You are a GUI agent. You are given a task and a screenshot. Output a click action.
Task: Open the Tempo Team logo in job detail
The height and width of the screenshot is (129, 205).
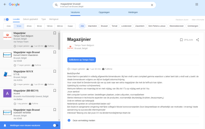[70, 47]
